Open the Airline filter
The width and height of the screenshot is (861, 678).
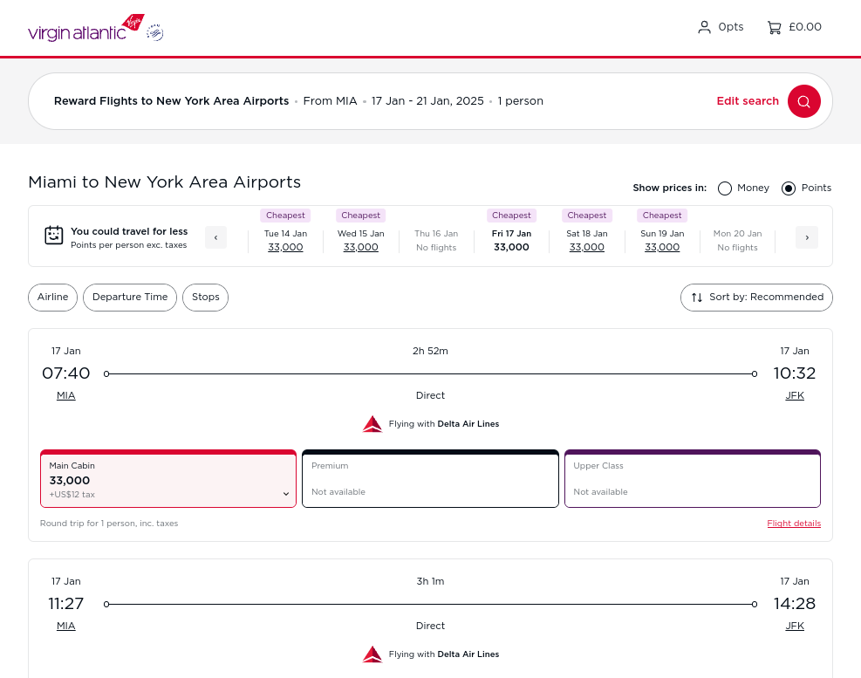click(52, 298)
